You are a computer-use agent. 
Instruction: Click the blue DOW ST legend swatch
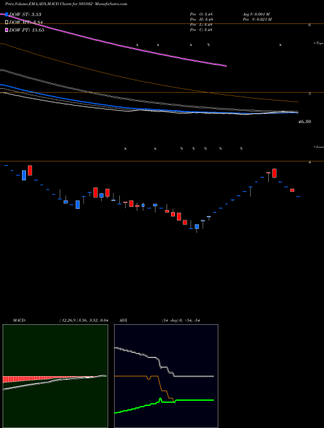tap(7, 14)
